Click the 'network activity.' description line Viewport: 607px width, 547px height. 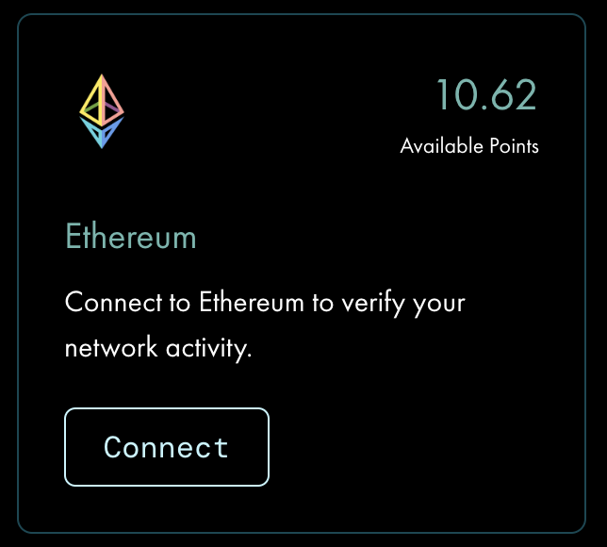(158, 348)
